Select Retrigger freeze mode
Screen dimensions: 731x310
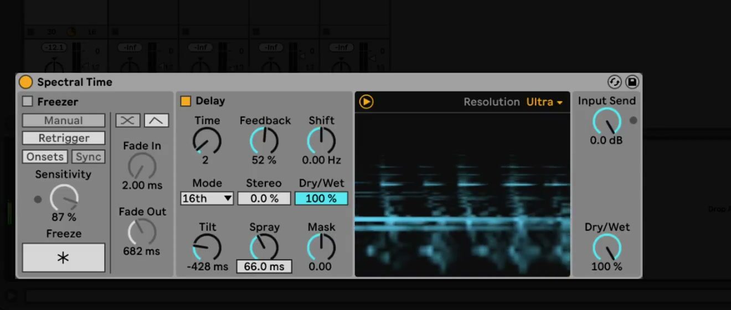point(64,138)
